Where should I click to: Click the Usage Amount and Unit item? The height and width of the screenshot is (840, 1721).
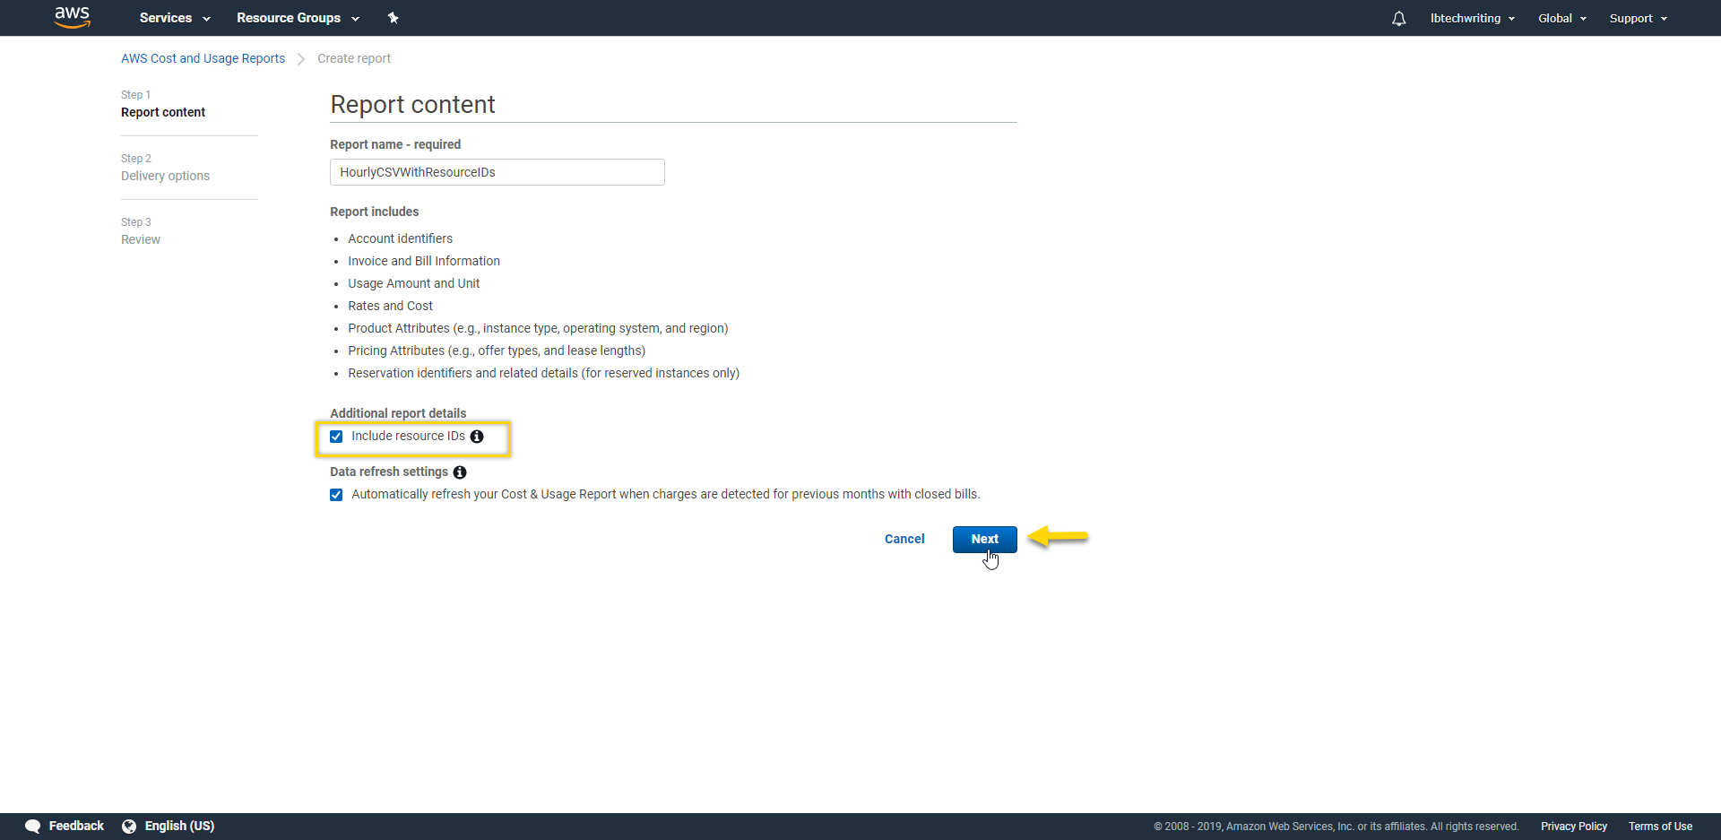(413, 283)
